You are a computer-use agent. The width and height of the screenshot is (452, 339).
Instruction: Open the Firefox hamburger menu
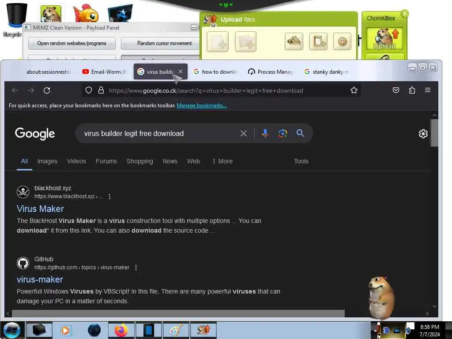coord(428,90)
